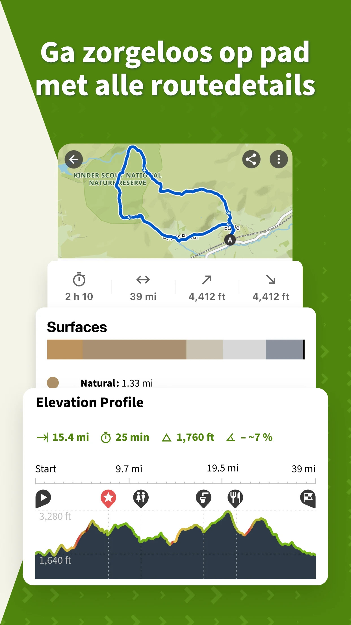Tap the point A start pin on map
This screenshot has height=625, width=351.
click(x=230, y=240)
